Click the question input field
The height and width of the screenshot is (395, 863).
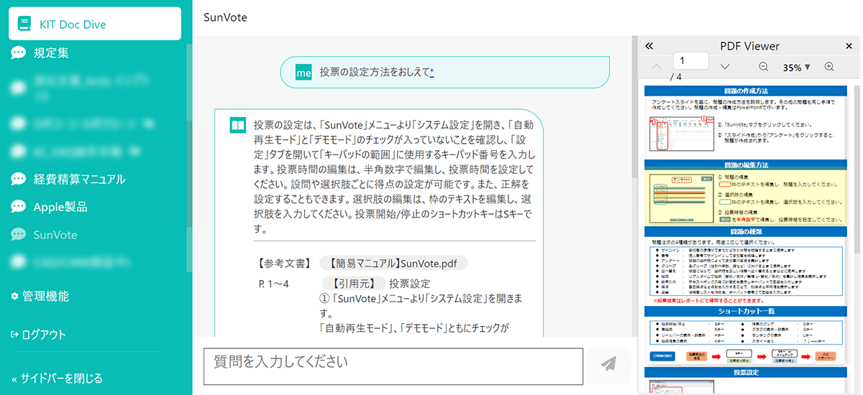point(393,367)
